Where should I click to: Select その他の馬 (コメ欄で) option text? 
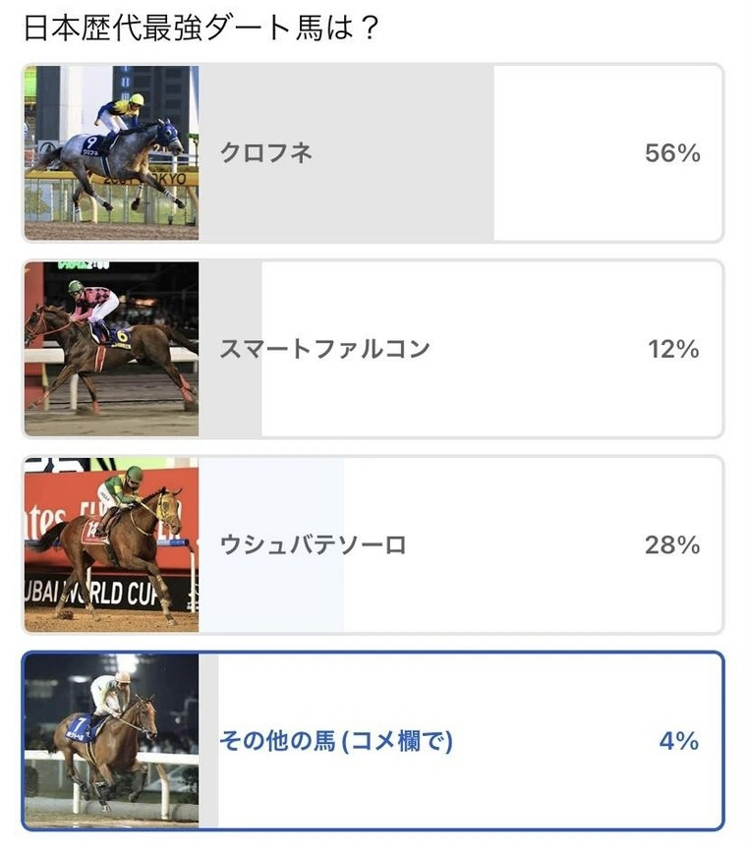[x=336, y=741]
